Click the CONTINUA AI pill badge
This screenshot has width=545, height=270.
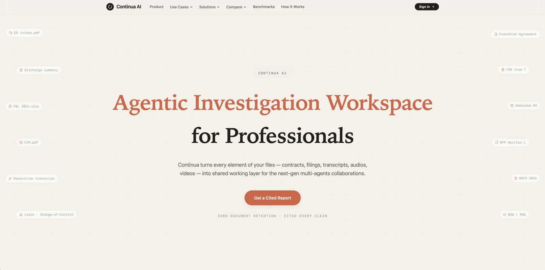tap(272, 73)
